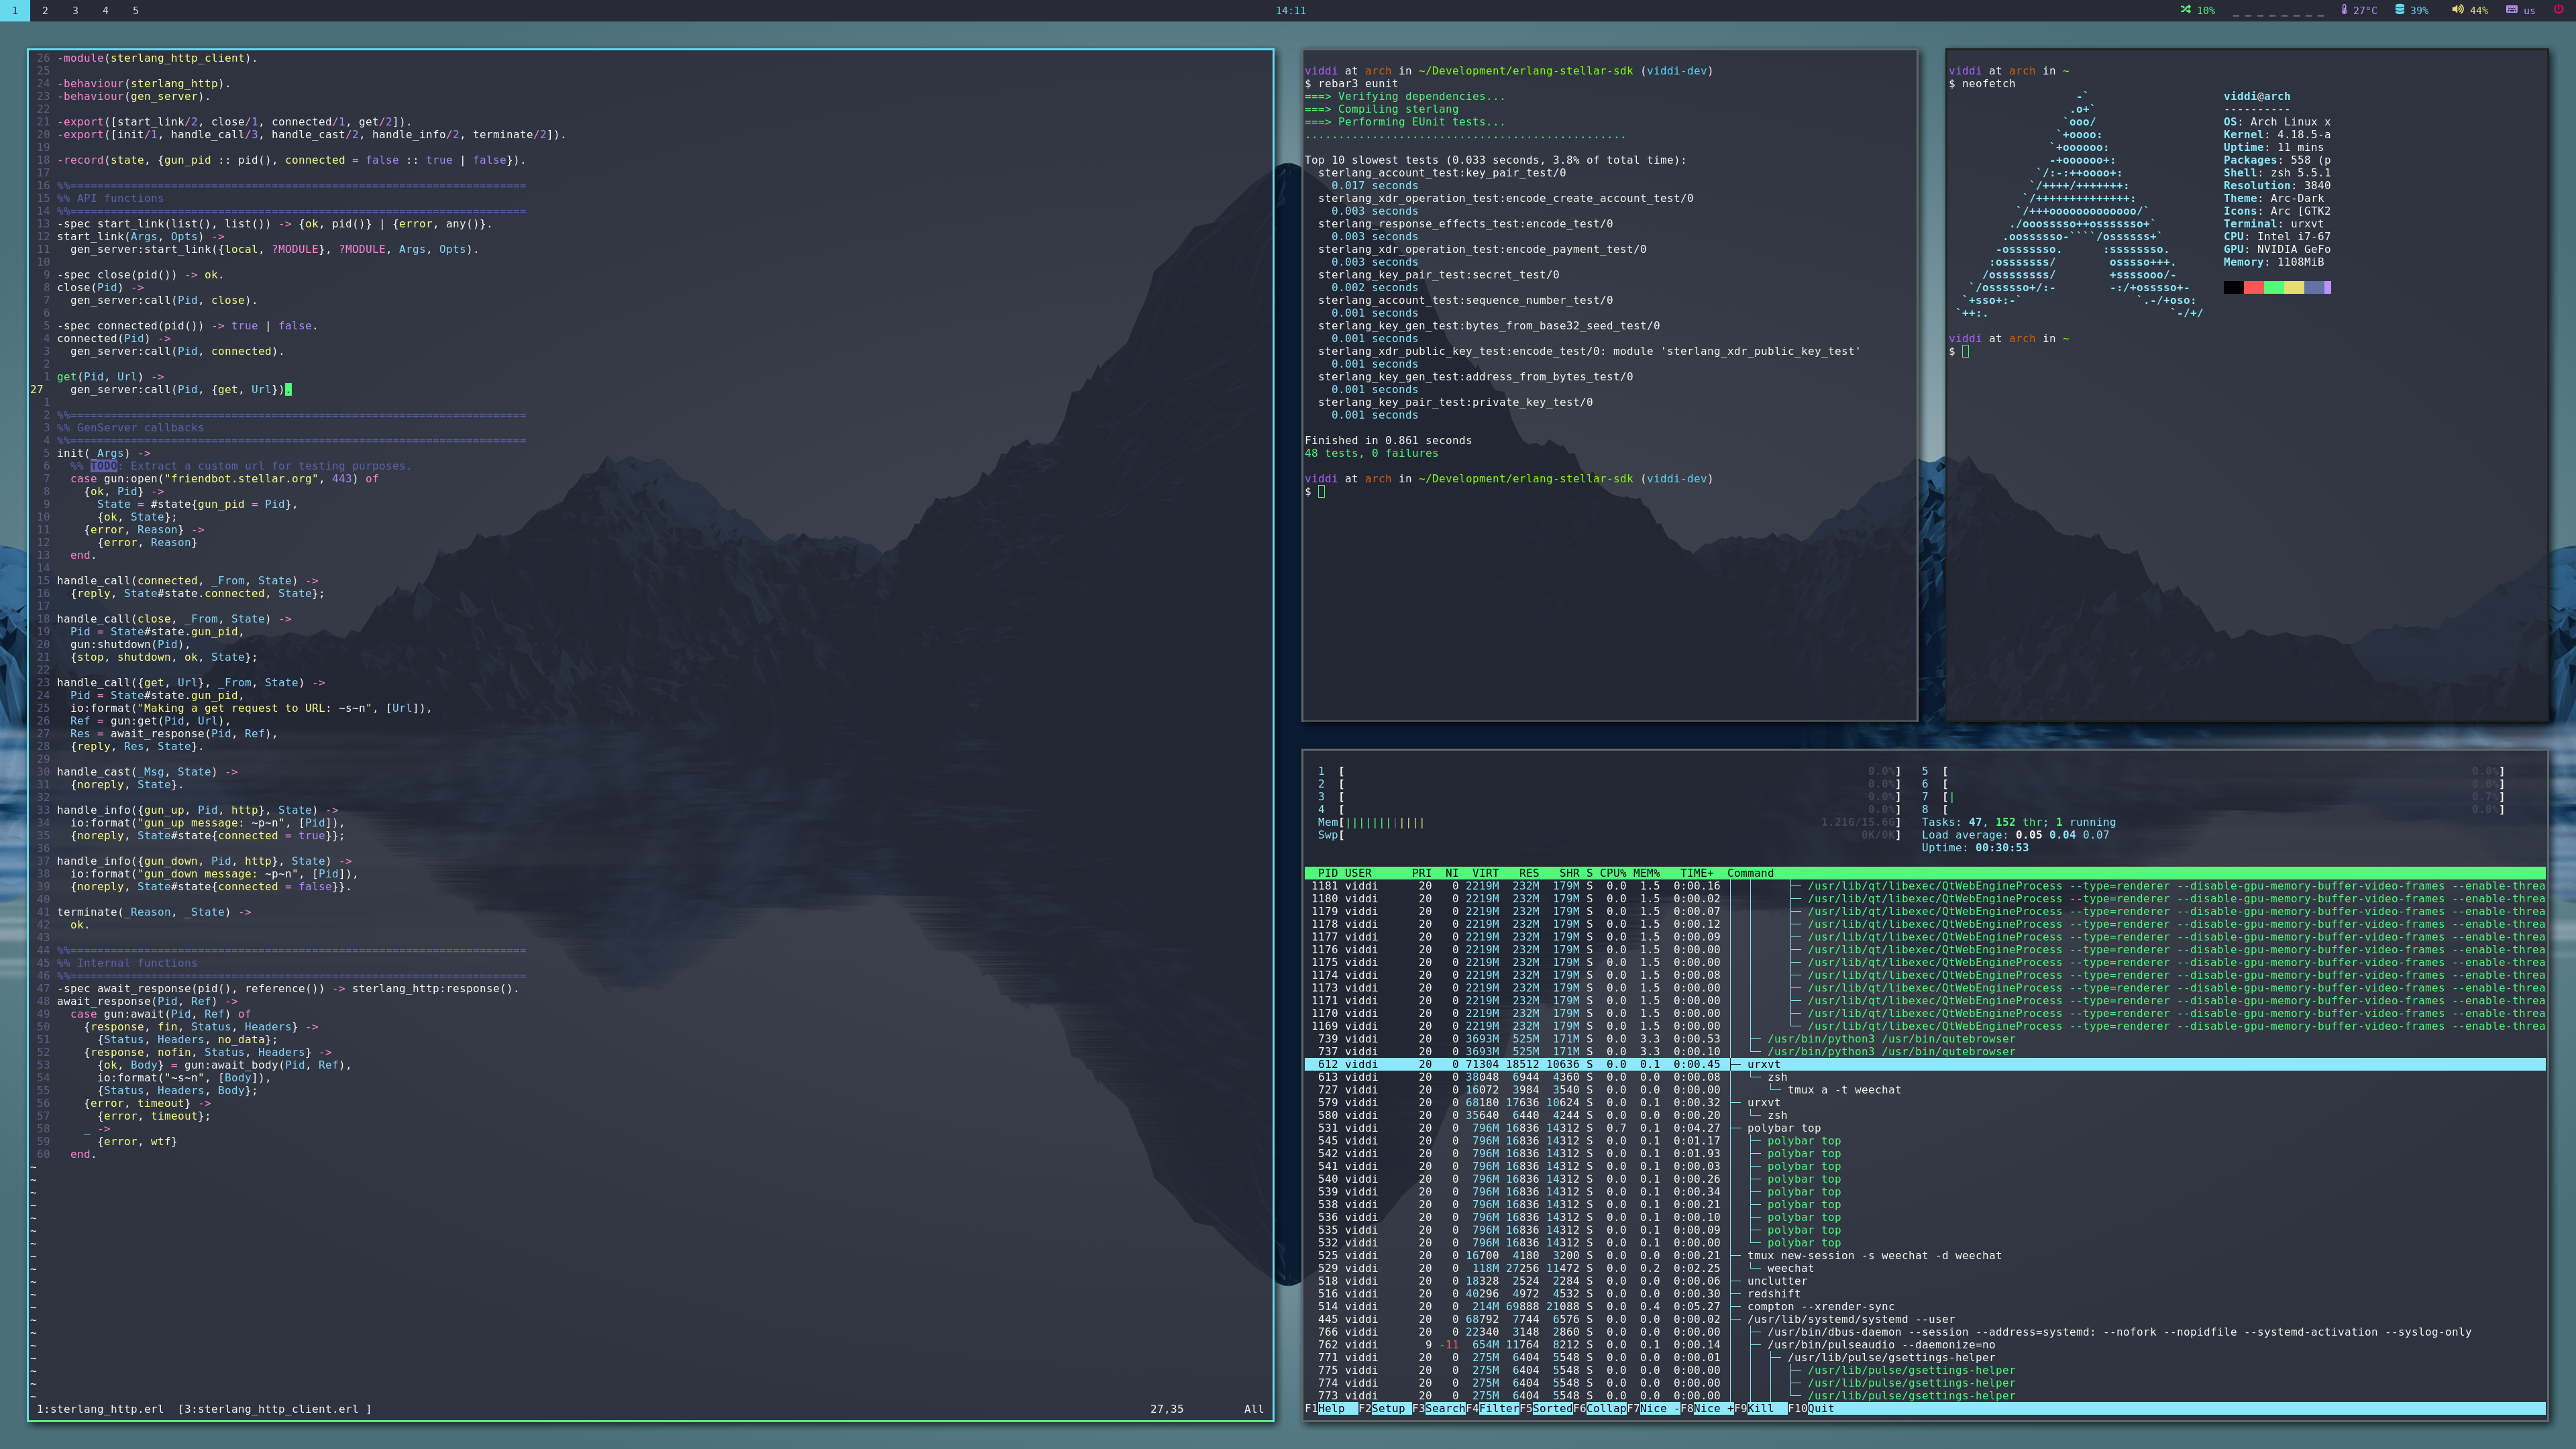Select /usr/bin/pulseaudio --daemonize=no process row
The image size is (2576, 1449).
tap(1924, 1344)
